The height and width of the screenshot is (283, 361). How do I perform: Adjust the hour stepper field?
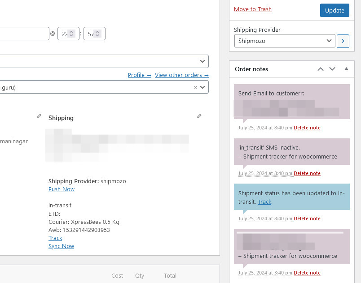point(68,34)
